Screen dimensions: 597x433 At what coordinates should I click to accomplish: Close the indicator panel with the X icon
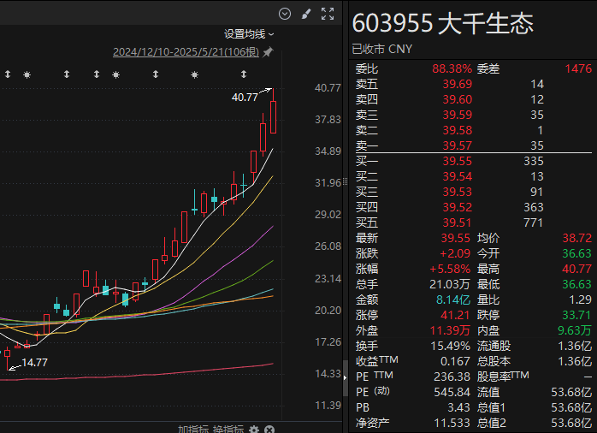[269, 430]
